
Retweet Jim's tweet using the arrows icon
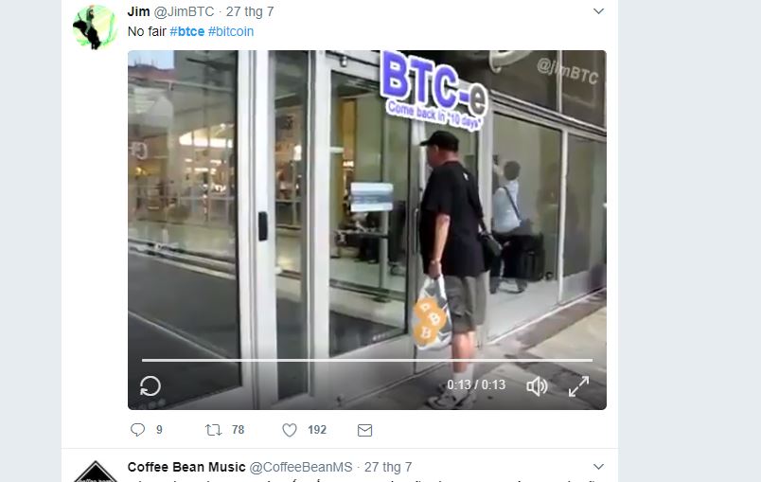(214, 430)
